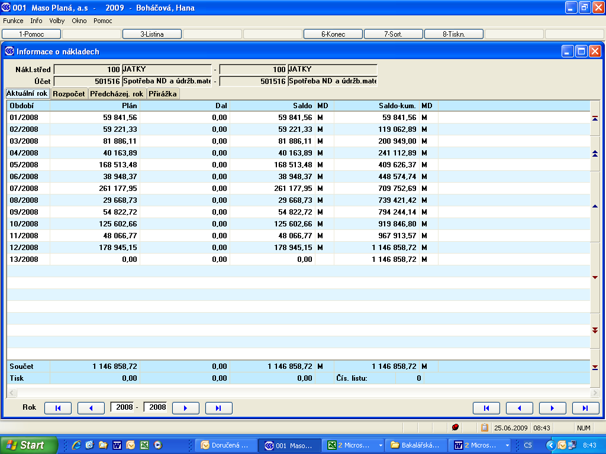606x454 pixels.
Task: Click the double blue up arrow page-up
Action: (x=595, y=153)
